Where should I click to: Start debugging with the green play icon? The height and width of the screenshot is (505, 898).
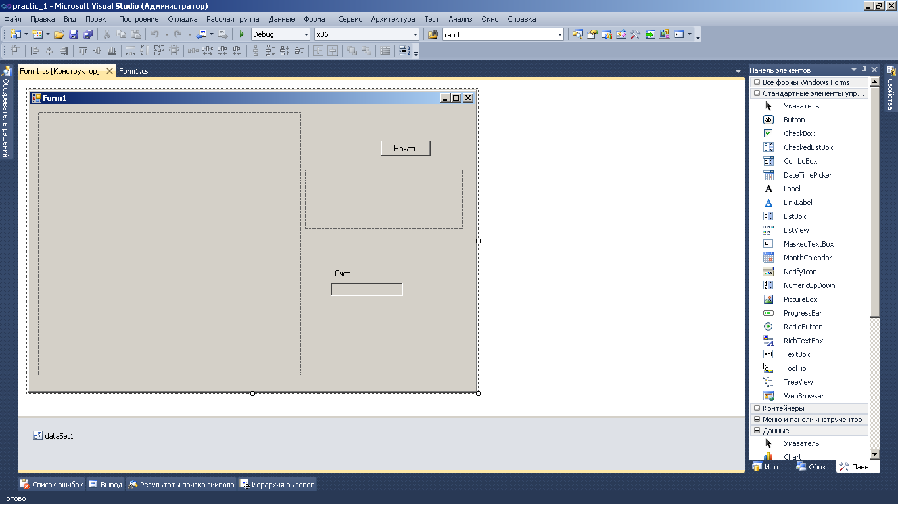coord(241,34)
